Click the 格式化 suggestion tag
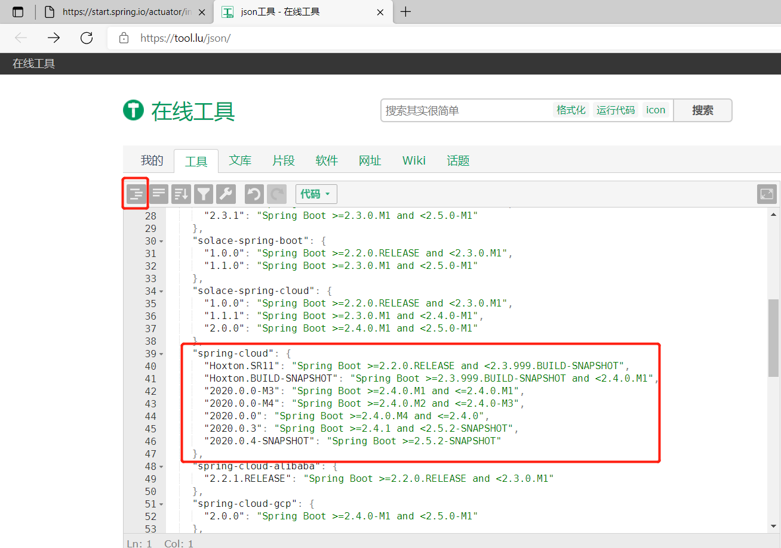This screenshot has width=781, height=548. (x=571, y=110)
